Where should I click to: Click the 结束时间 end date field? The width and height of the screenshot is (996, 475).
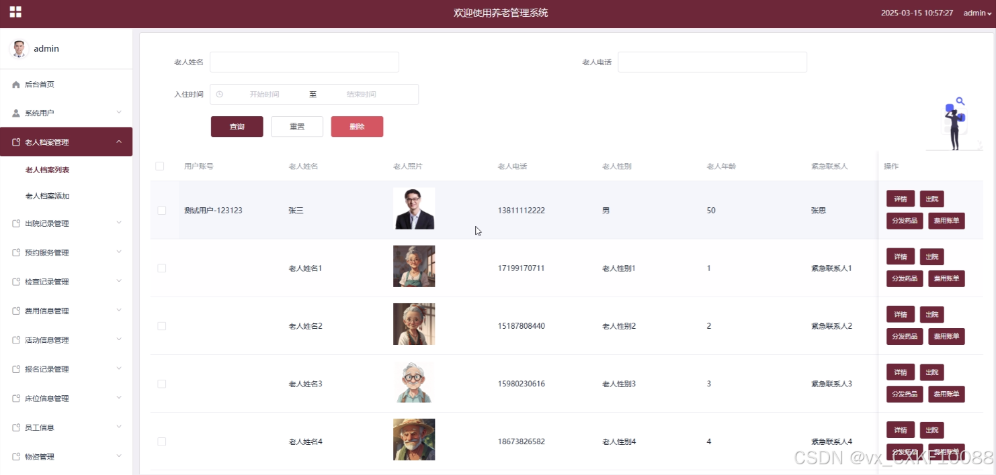pyautogui.click(x=362, y=95)
